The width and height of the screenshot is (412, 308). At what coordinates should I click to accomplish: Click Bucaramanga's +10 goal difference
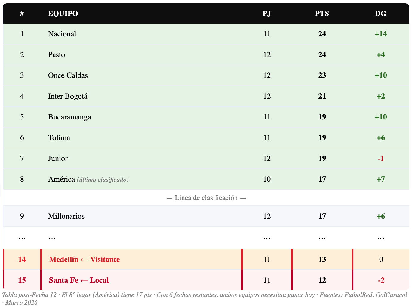[380, 117]
